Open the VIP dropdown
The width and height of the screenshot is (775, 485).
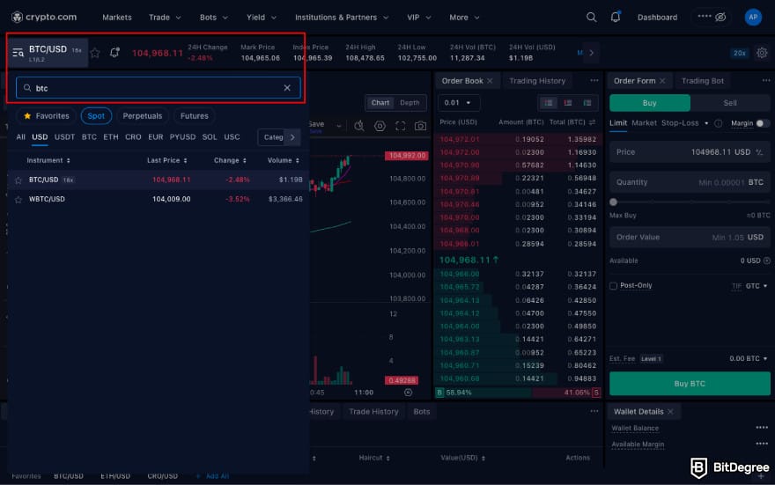pos(419,18)
